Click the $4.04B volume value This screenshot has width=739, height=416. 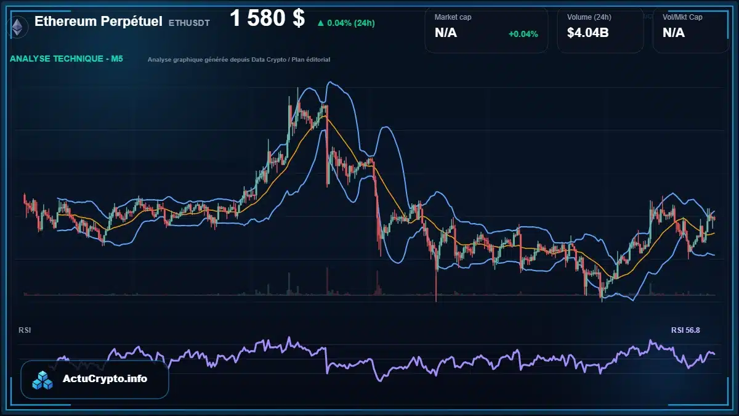tap(588, 33)
